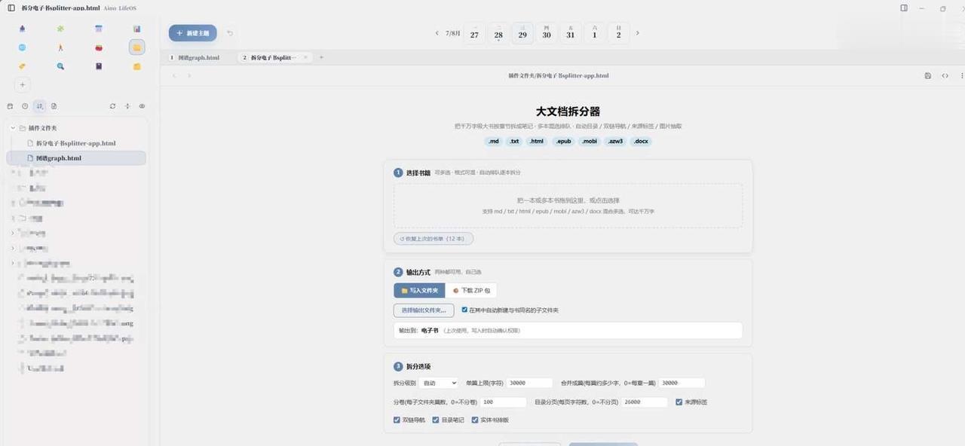Toggle auto-create same-name subfolder checkbox
965x446 pixels.
click(464, 310)
